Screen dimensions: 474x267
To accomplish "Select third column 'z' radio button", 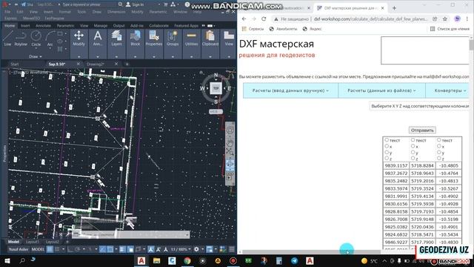I will [439, 158].
